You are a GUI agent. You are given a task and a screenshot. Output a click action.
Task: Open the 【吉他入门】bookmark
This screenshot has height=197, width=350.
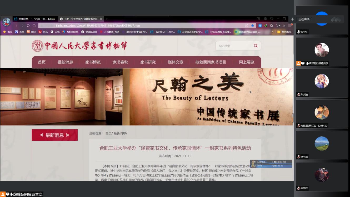pyautogui.click(x=163, y=32)
